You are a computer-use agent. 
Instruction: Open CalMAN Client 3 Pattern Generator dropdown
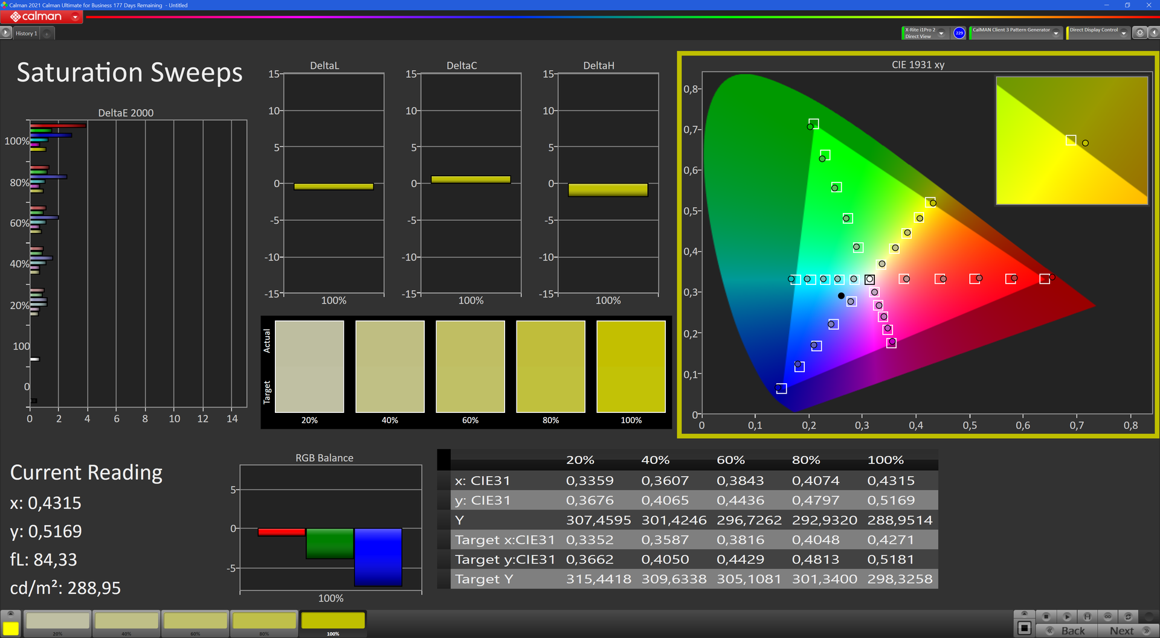click(1055, 34)
